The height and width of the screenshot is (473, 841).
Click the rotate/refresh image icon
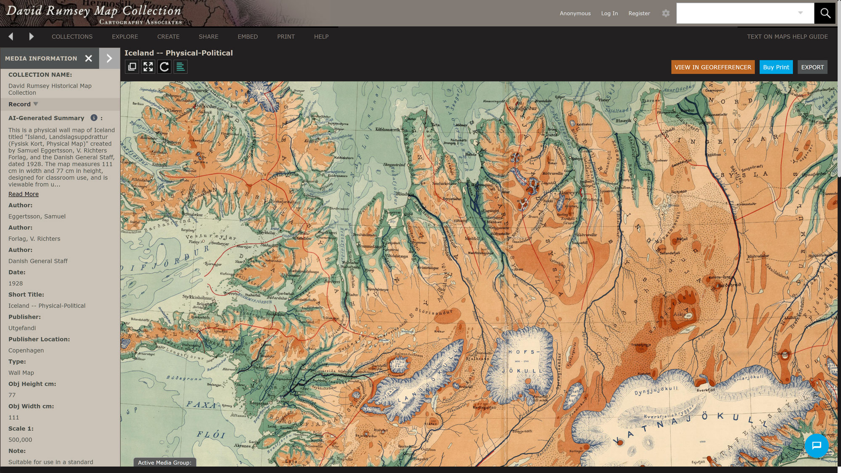164,67
